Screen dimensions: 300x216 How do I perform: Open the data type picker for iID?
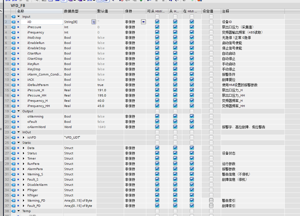click(x=94, y=22)
